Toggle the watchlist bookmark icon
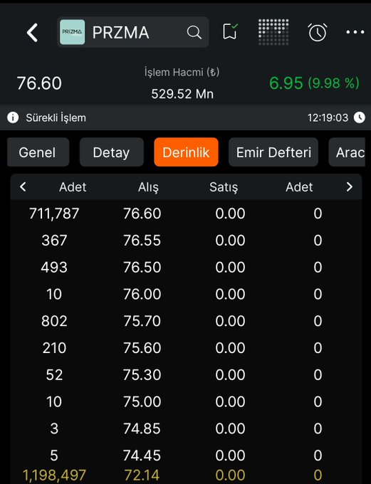This screenshot has width=371, height=484. click(x=230, y=31)
